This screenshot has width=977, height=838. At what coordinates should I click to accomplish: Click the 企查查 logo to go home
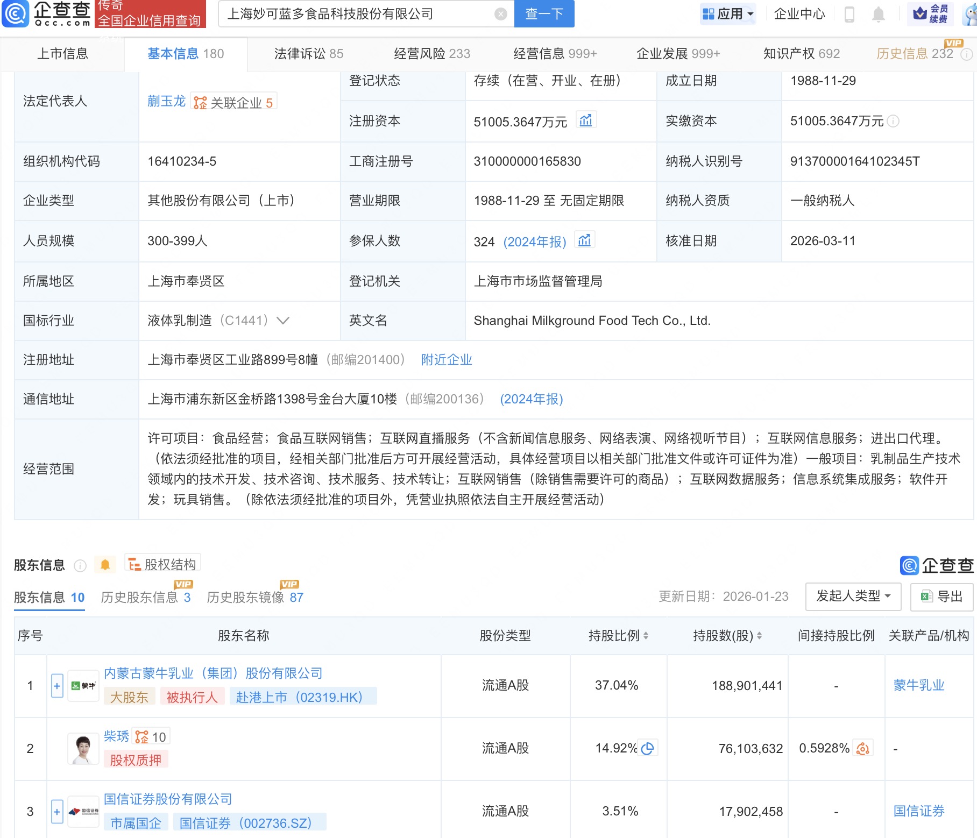tap(47, 14)
